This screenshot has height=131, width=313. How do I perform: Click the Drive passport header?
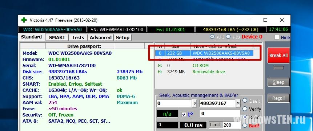click(x=84, y=46)
